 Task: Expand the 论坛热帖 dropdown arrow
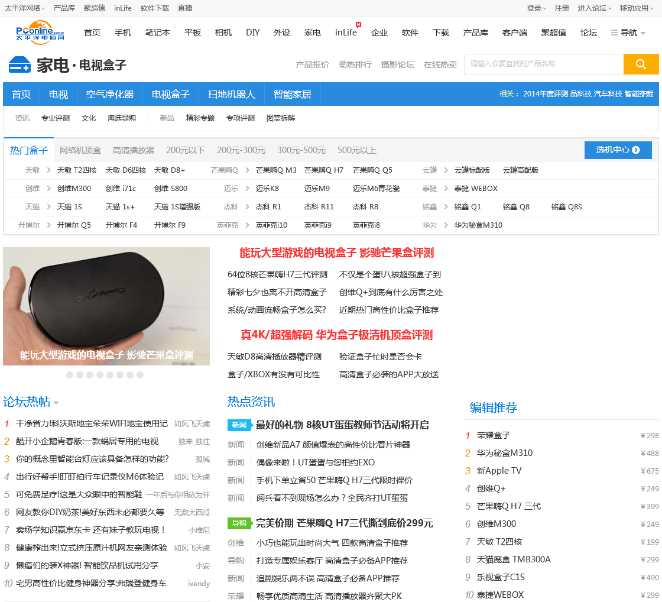coord(56,403)
